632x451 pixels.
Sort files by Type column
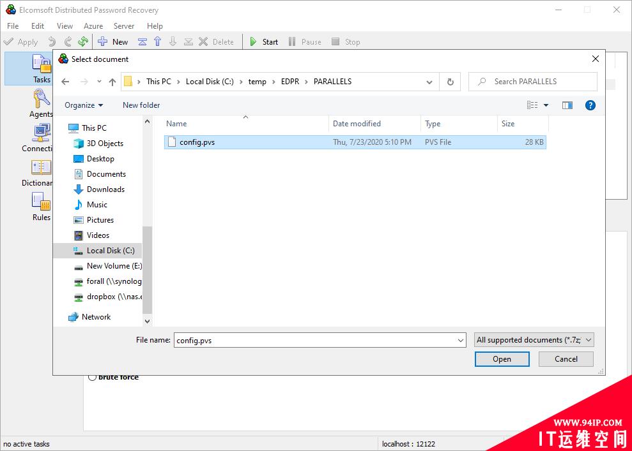point(459,124)
